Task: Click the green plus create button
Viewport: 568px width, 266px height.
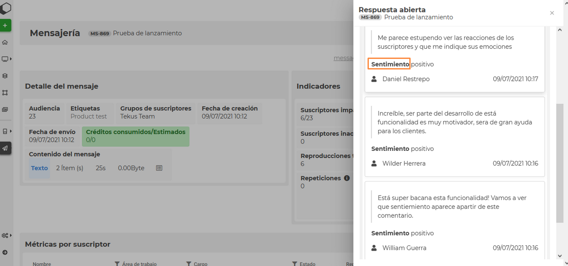Action: click(x=5, y=26)
